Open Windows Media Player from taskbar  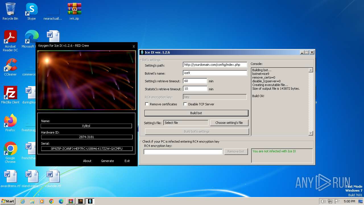(42, 201)
